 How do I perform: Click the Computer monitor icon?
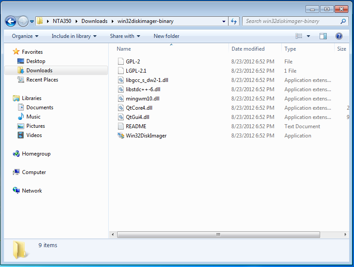tap(16, 172)
